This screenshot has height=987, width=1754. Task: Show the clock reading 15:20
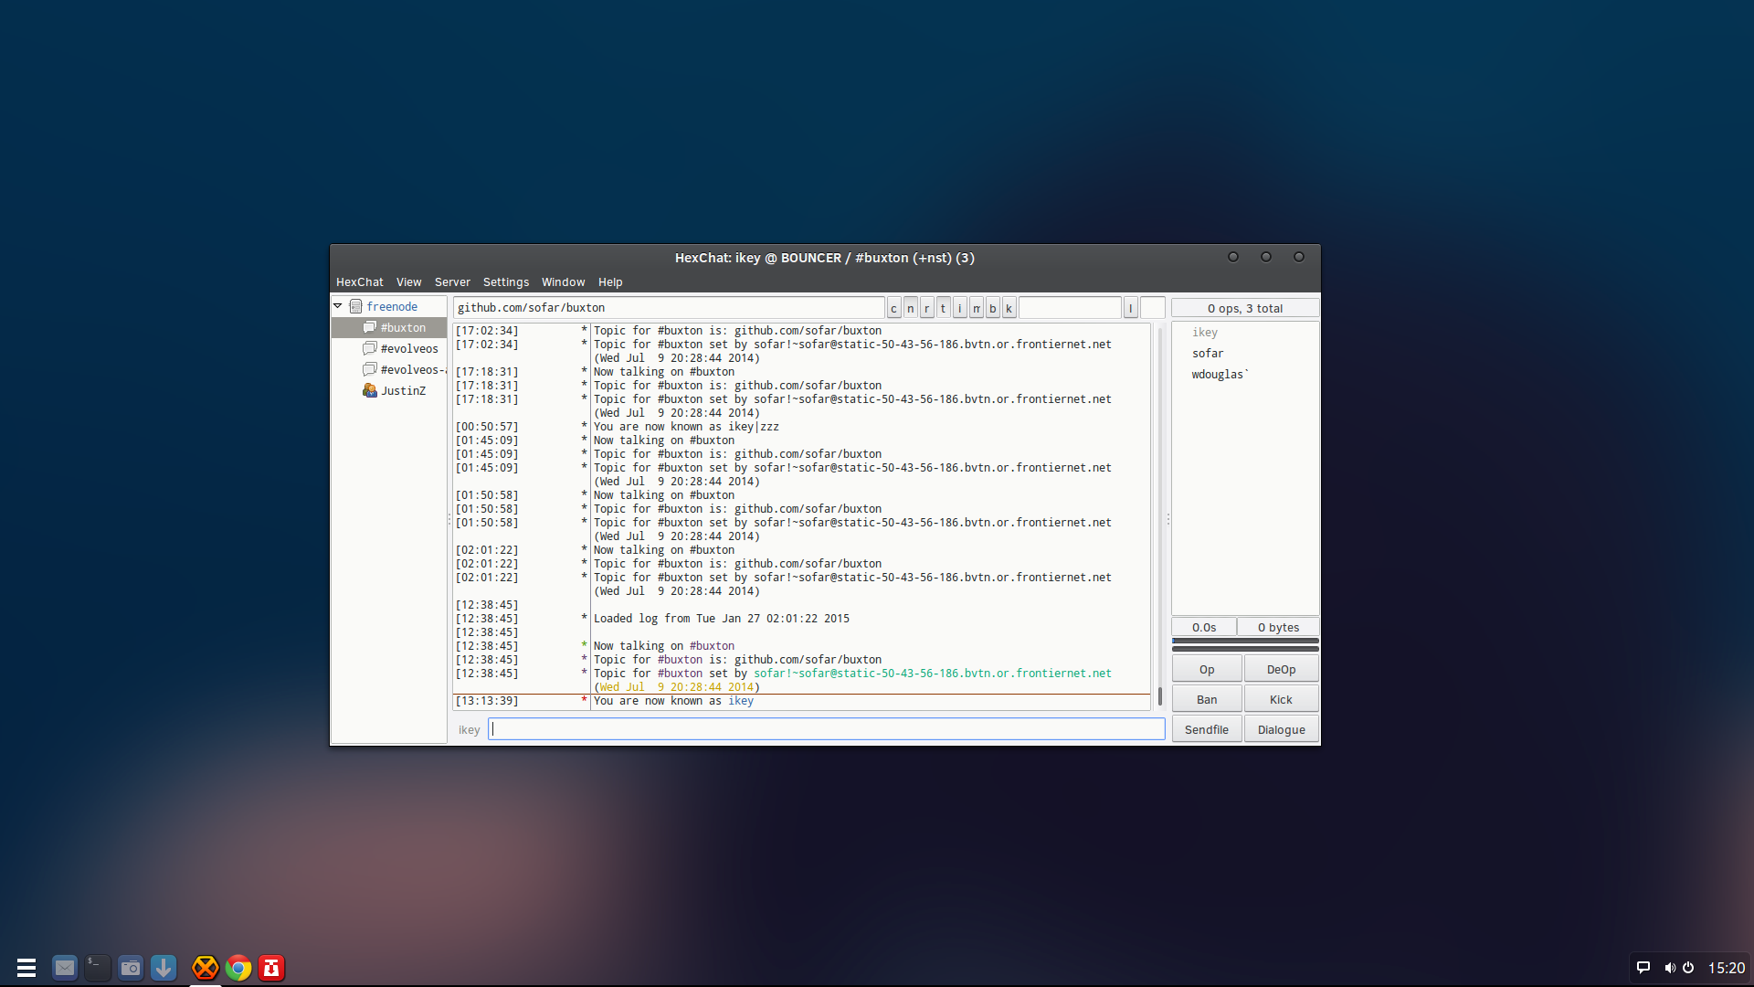[1727, 967]
